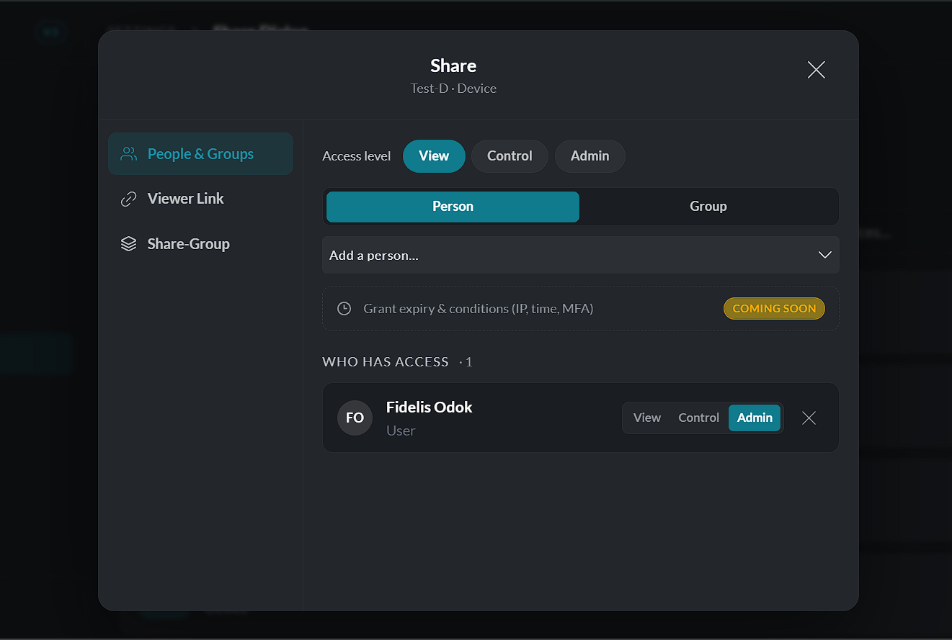The height and width of the screenshot is (640, 952).
Task: Switch to the Group toggle
Action: point(708,207)
